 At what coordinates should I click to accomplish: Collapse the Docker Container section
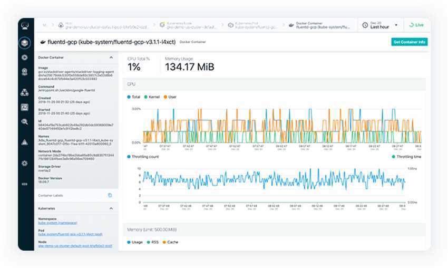click(x=111, y=58)
